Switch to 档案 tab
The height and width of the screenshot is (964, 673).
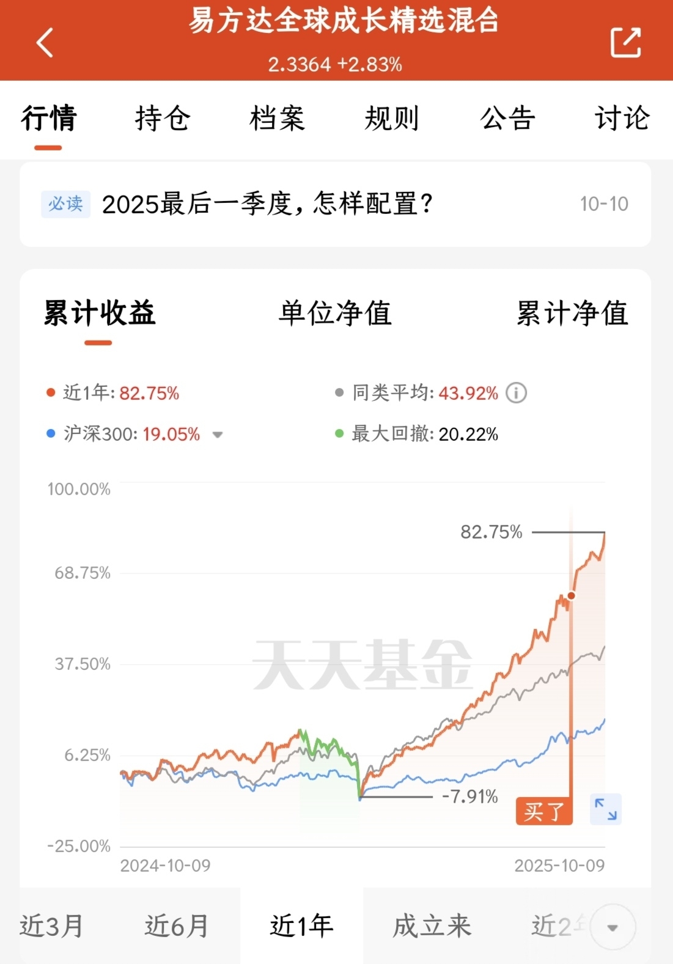[x=277, y=118]
